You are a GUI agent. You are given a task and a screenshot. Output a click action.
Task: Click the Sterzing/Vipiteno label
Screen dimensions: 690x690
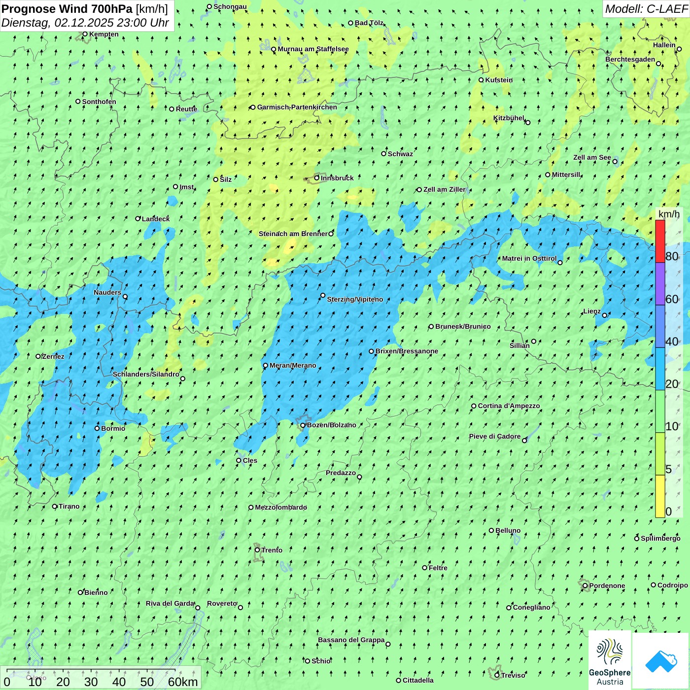[x=355, y=299]
